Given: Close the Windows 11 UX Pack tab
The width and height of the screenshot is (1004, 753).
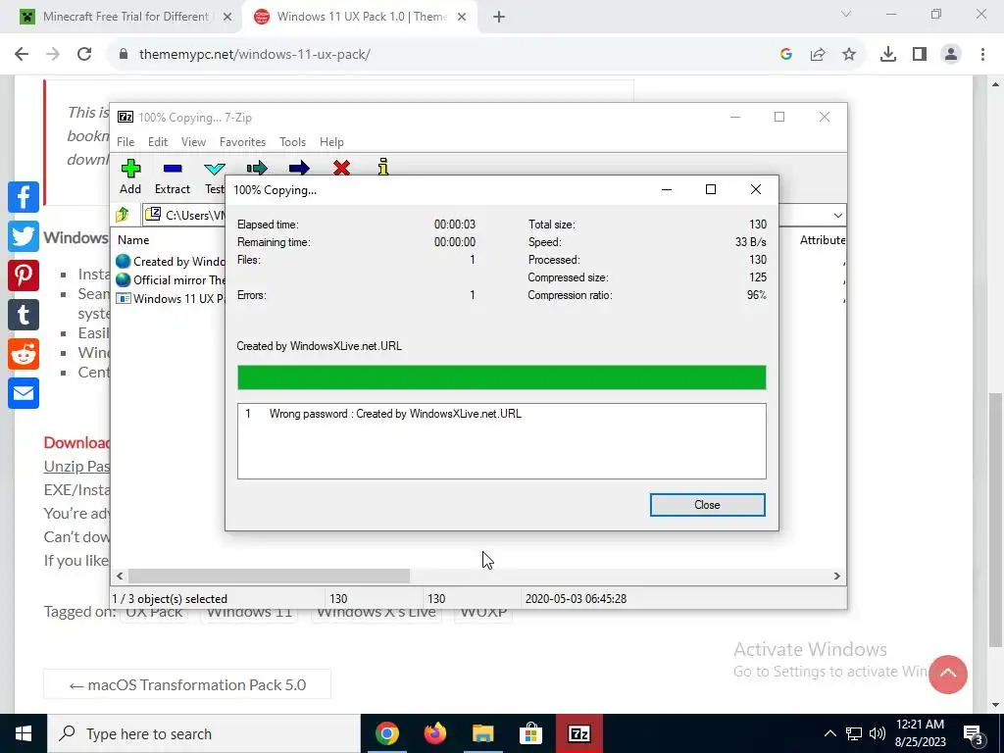Looking at the screenshot, I should (x=462, y=17).
